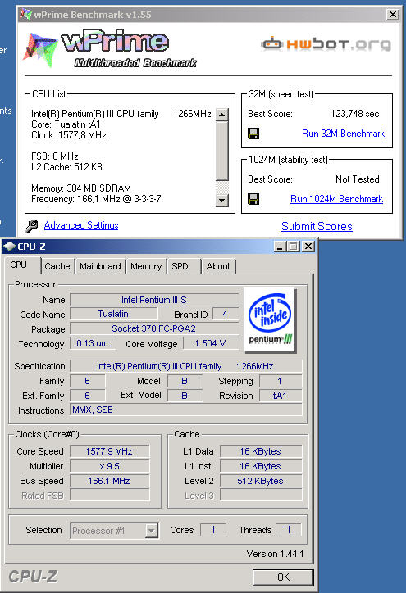The image size is (406, 593).
Task: Click Bus Speed value '166.1 MHz'
Action: tap(109, 481)
